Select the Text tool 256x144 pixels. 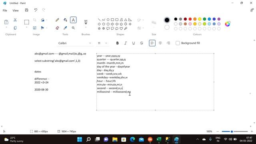(x=73, y=20)
